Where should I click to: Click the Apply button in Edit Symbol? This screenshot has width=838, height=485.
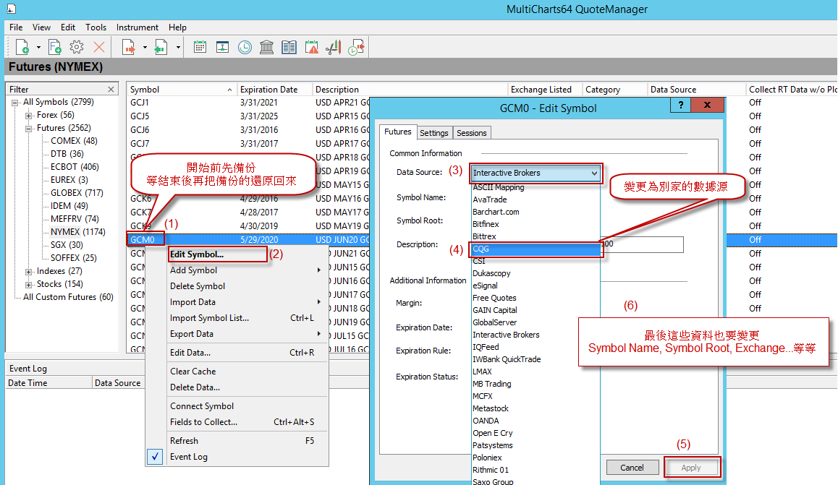point(691,468)
